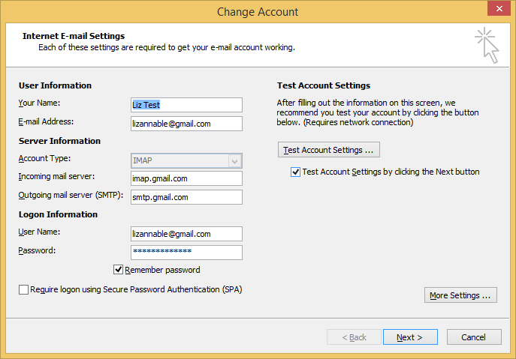Click the Outgoing mail server SMTP field
The width and height of the screenshot is (516, 359).
186,197
